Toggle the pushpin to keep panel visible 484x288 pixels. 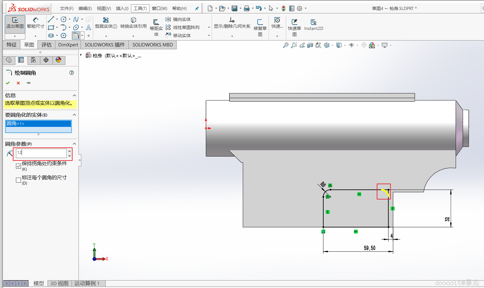[x=28, y=83]
